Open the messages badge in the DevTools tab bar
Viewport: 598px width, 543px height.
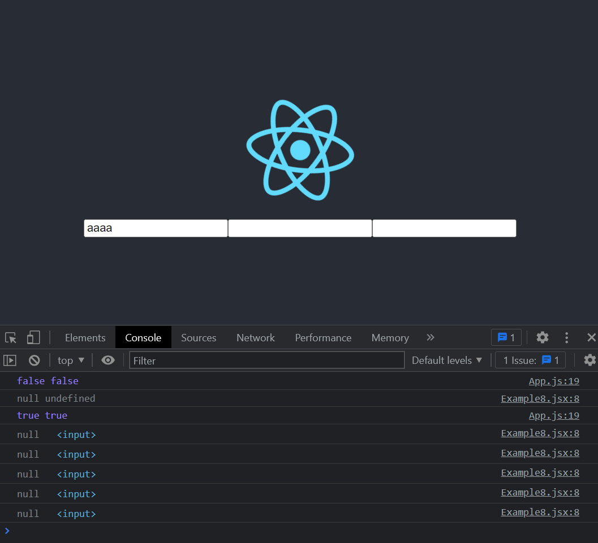coord(506,337)
